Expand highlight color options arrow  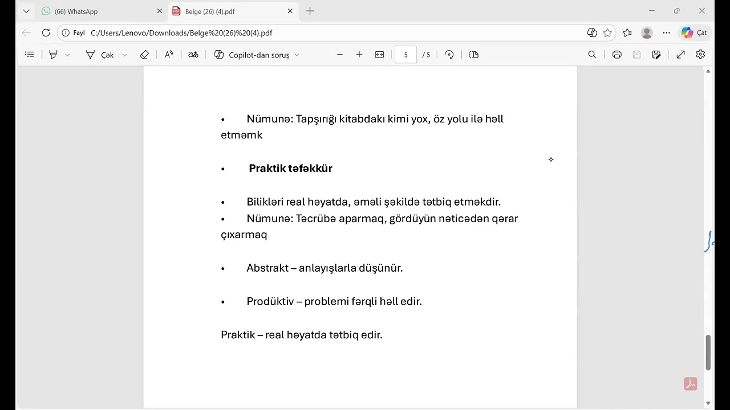pyautogui.click(x=67, y=55)
